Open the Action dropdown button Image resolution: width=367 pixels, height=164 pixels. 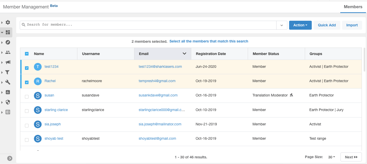(300, 25)
